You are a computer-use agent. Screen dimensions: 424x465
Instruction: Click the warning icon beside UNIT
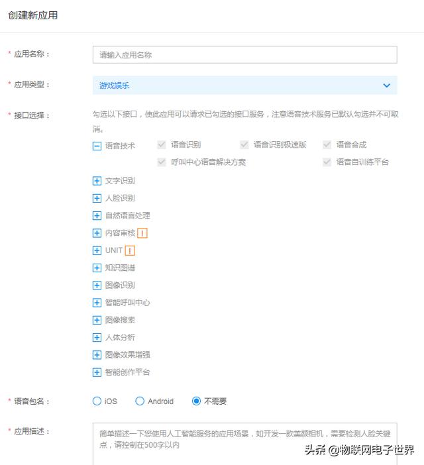pyautogui.click(x=130, y=250)
